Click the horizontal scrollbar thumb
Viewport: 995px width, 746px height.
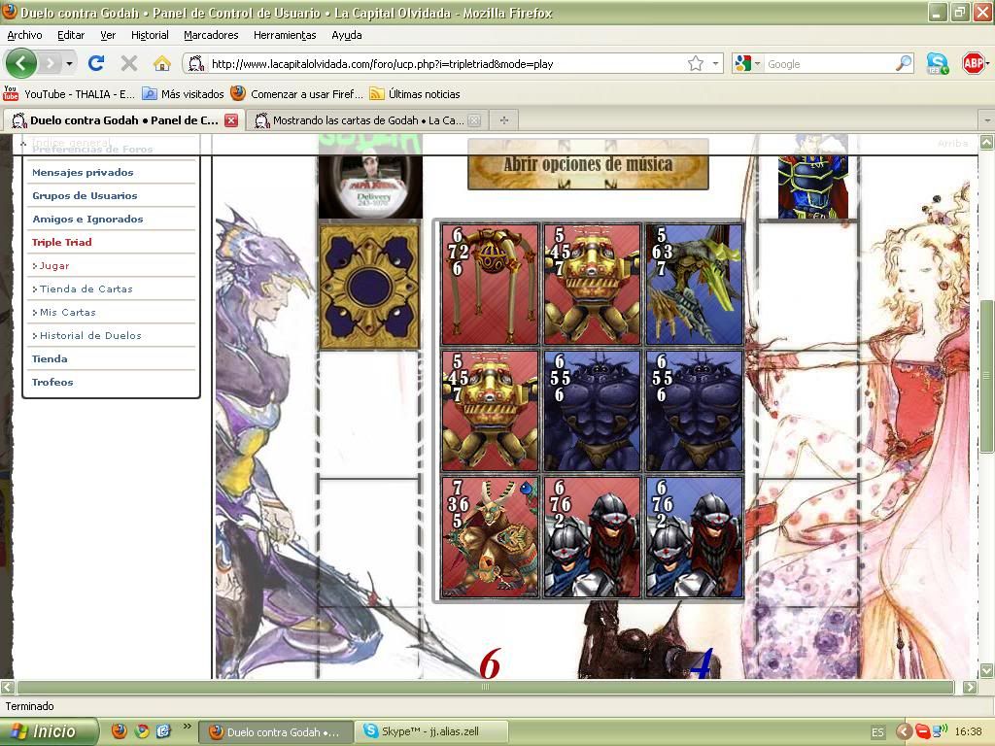tap(486, 687)
